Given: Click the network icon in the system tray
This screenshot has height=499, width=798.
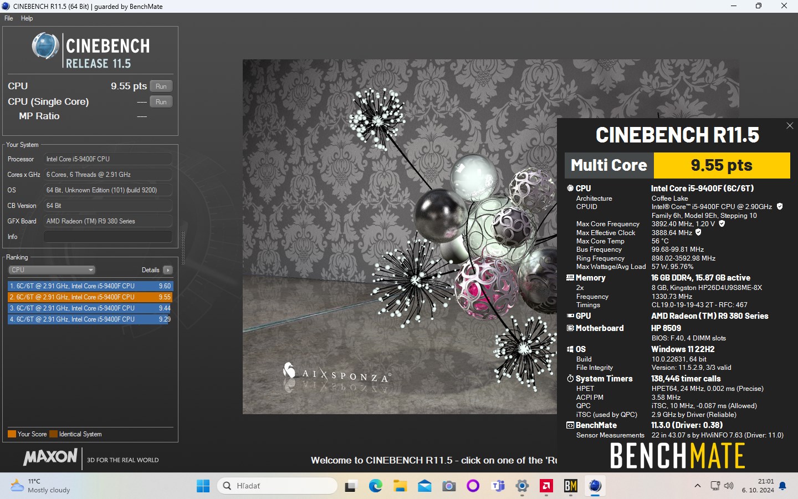Looking at the screenshot, I should 715,486.
